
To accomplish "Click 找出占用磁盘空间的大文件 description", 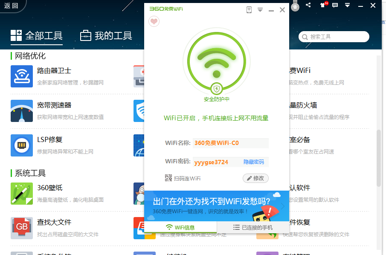I will click(68, 235).
